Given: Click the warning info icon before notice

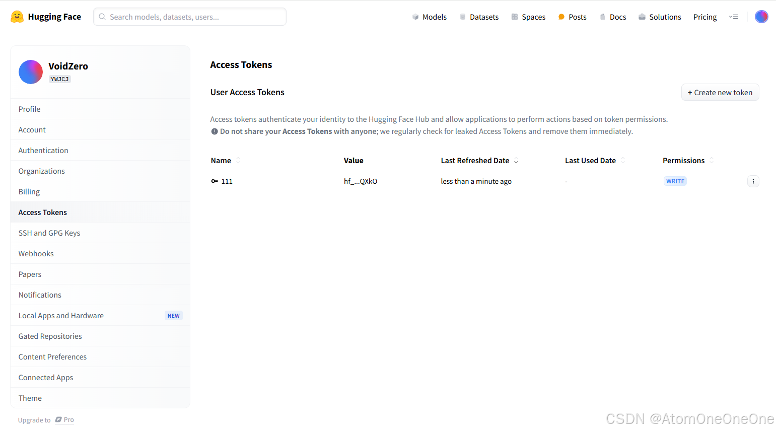Looking at the screenshot, I should pyautogui.click(x=215, y=131).
